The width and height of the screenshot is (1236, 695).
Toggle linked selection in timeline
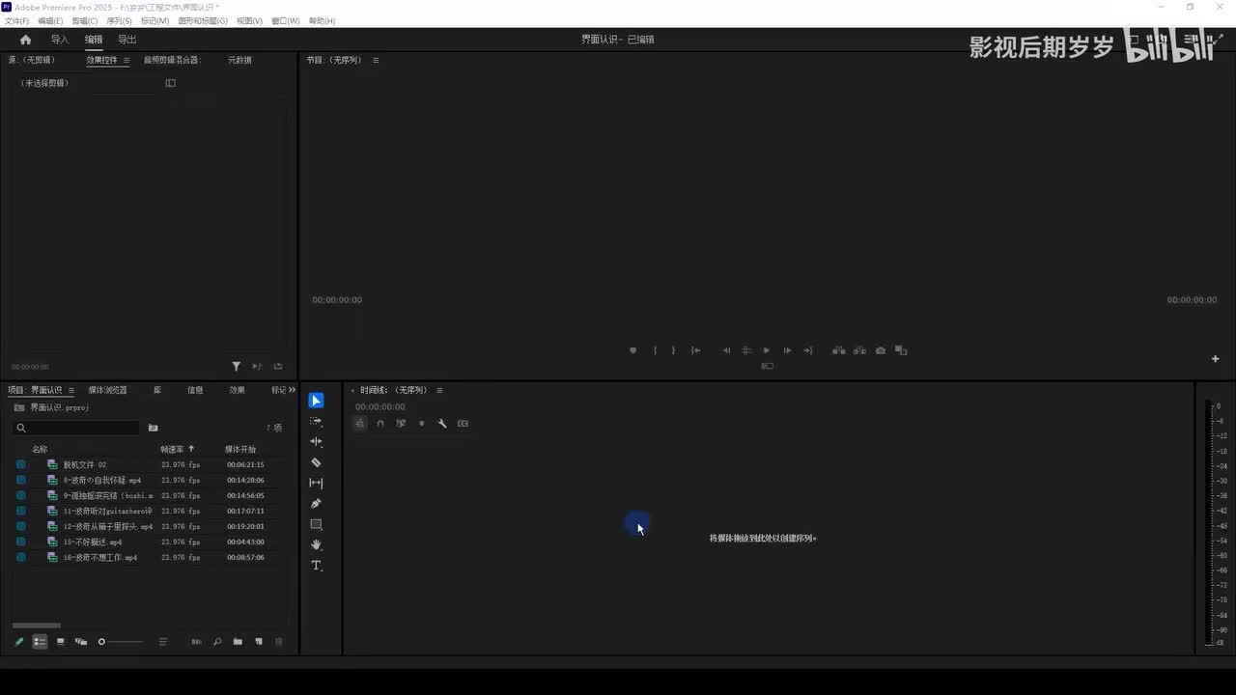click(x=401, y=423)
